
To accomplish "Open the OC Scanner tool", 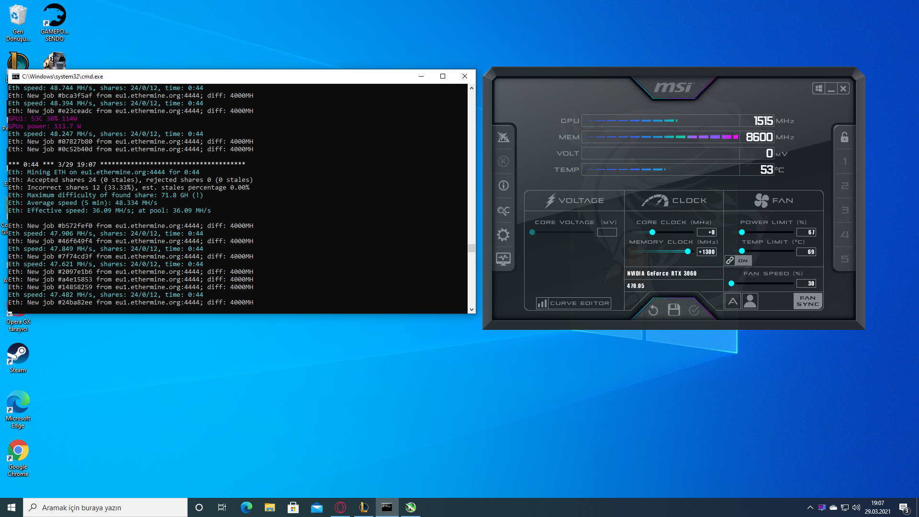I will tap(503, 210).
